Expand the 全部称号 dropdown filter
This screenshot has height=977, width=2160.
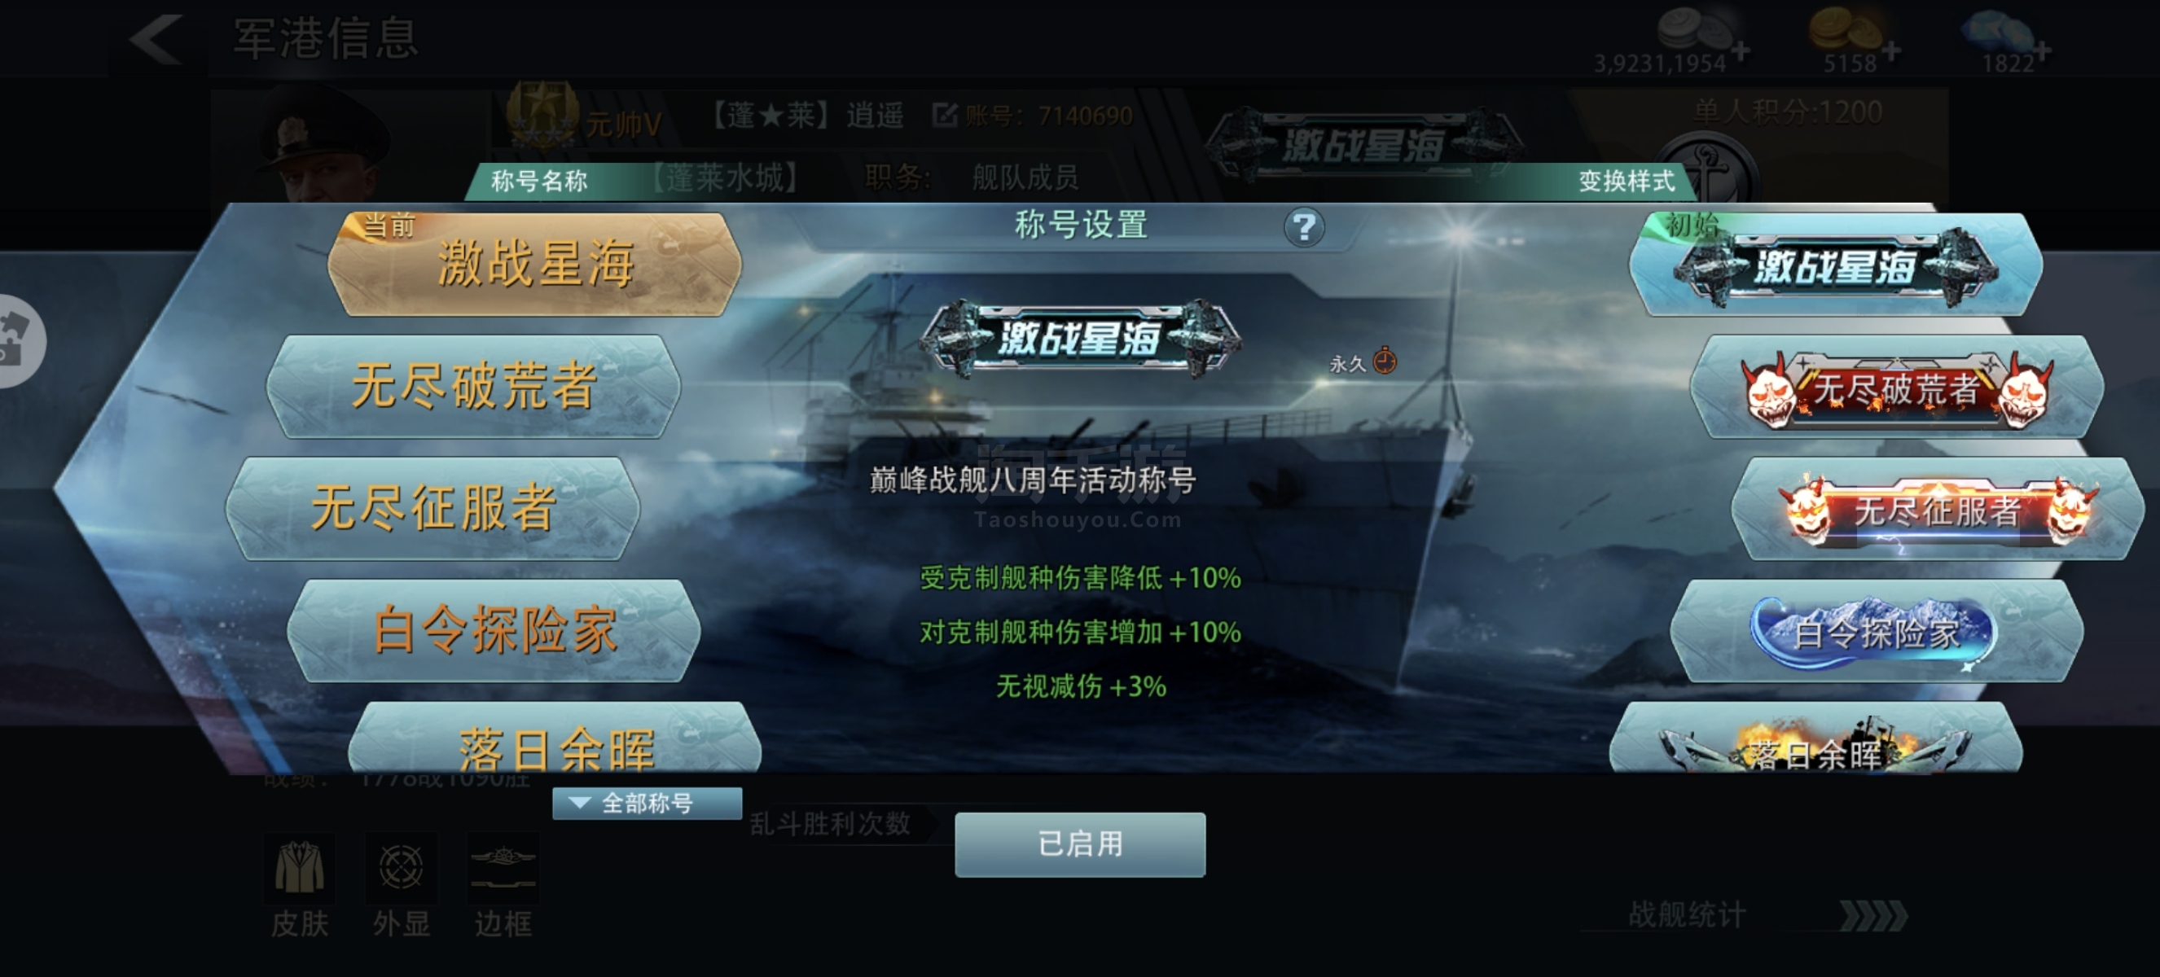(647, 803)
